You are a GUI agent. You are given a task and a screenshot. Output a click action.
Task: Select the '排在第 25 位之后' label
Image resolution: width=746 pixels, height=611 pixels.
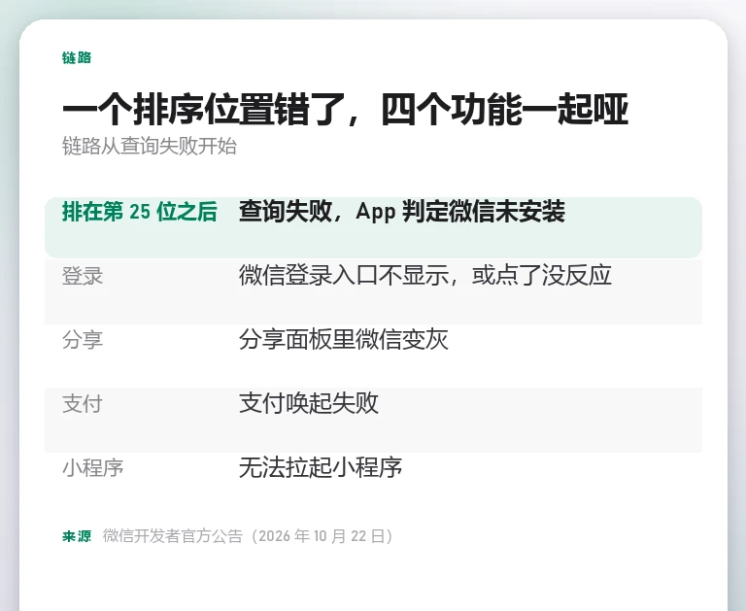[140, 212]
